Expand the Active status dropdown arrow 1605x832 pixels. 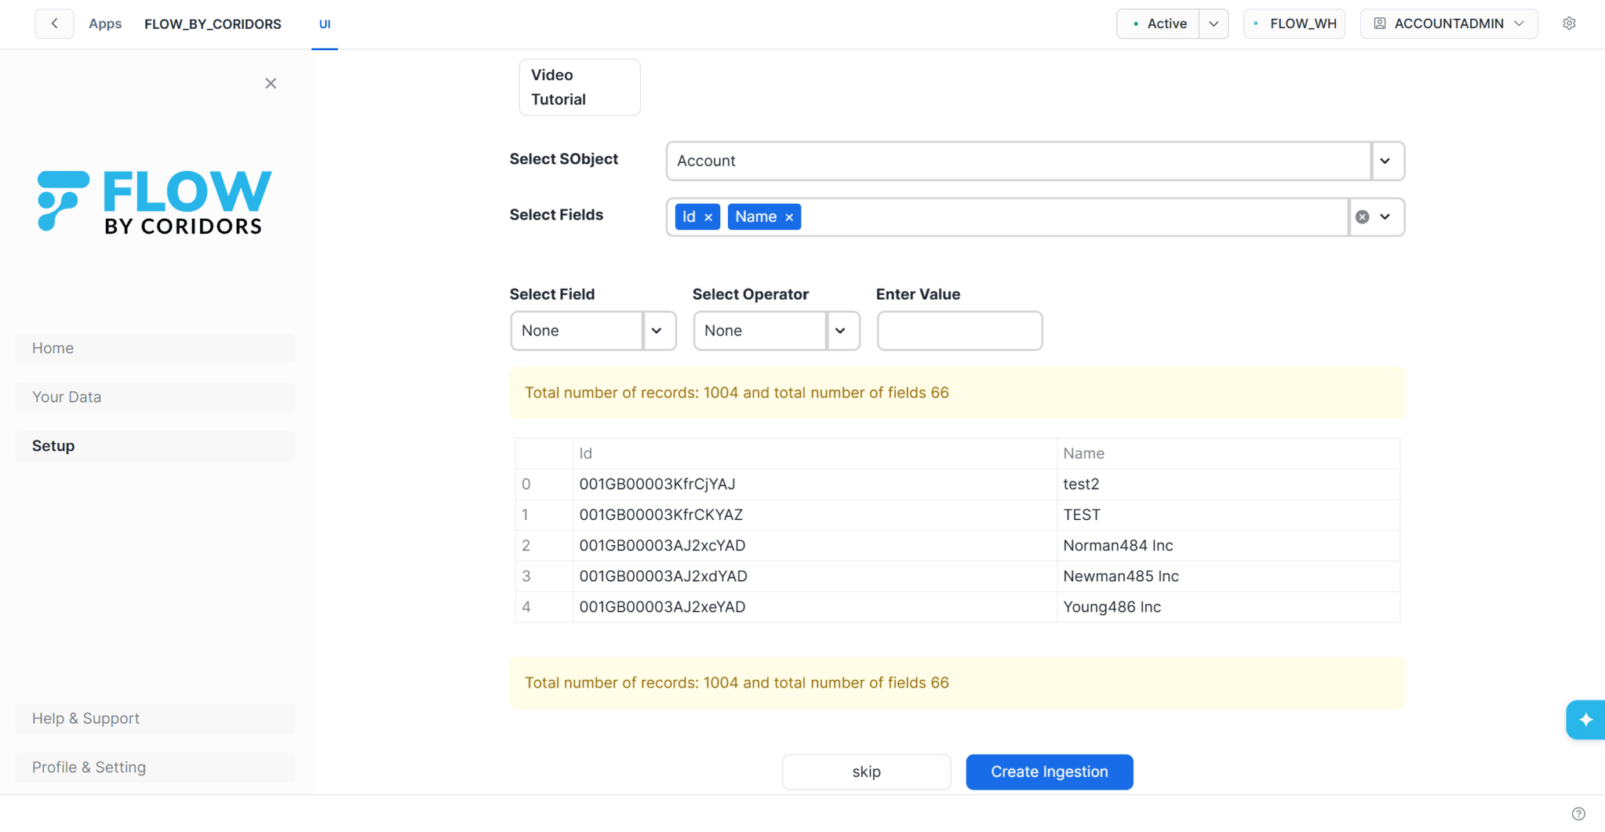[1214, 24]
